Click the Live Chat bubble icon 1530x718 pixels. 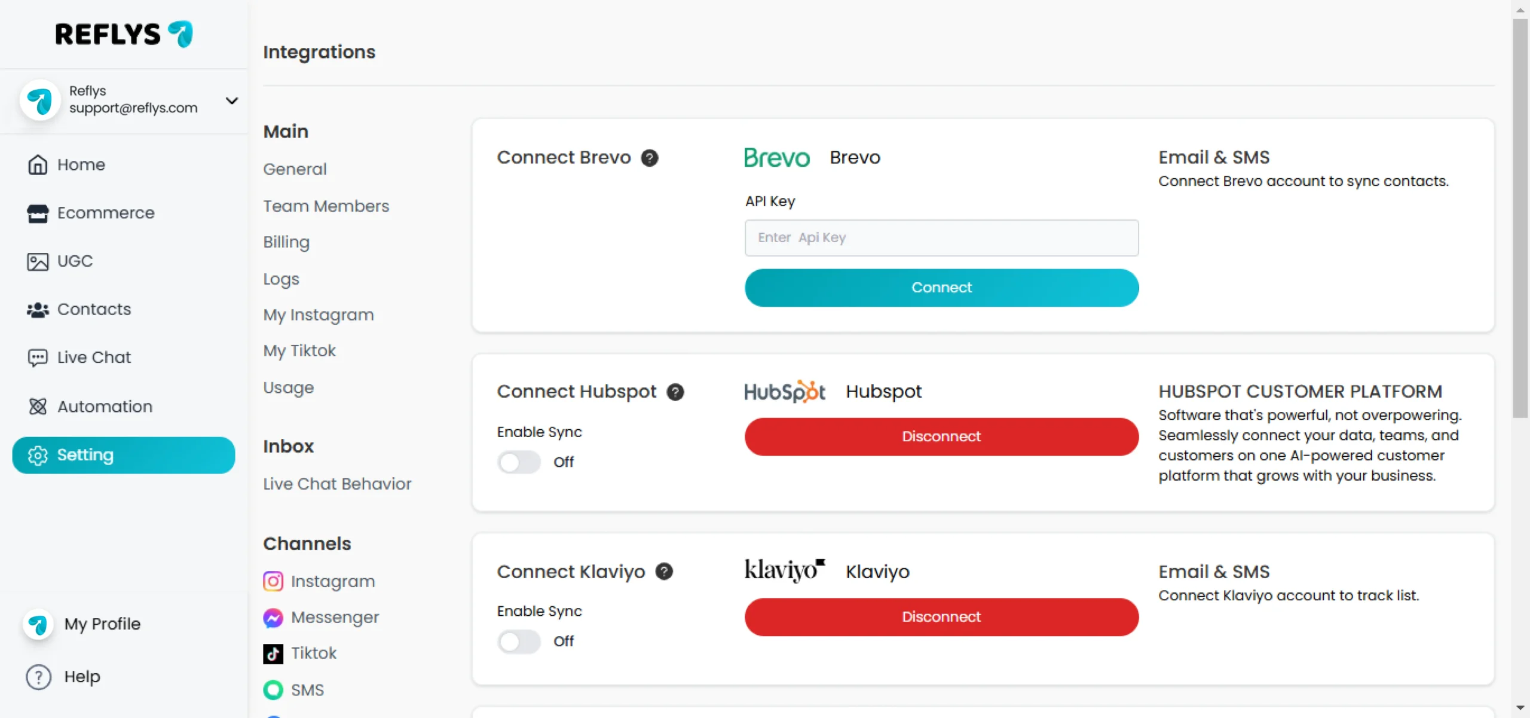point(38,358)
